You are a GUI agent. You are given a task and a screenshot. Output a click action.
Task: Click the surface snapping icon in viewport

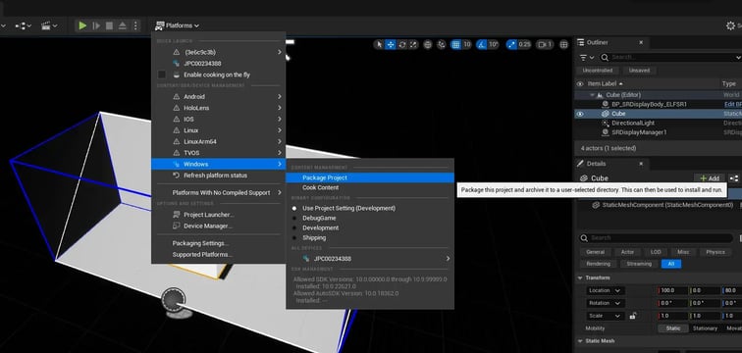(x=442, y=44)
